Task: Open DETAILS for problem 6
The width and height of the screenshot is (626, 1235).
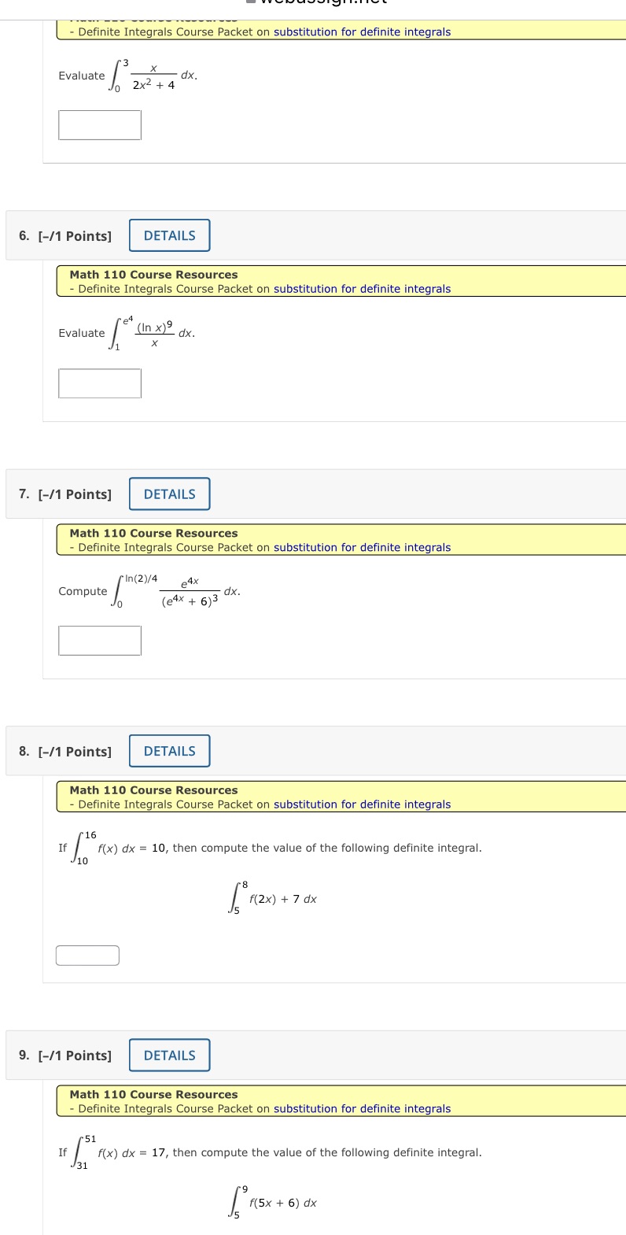Action: coord(169,235)
